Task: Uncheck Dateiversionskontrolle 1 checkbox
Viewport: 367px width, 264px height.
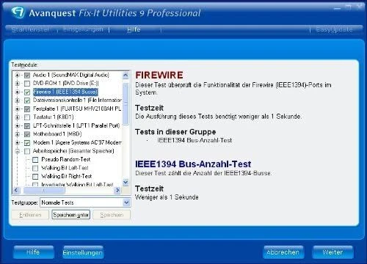Action: (x=27, y=100)
